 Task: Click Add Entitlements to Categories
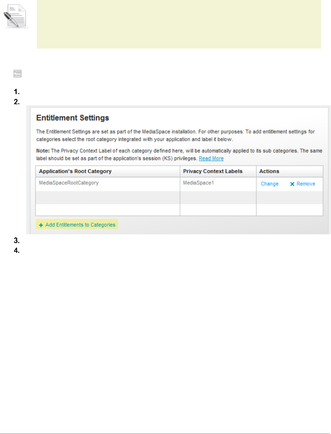coord(80,225)
